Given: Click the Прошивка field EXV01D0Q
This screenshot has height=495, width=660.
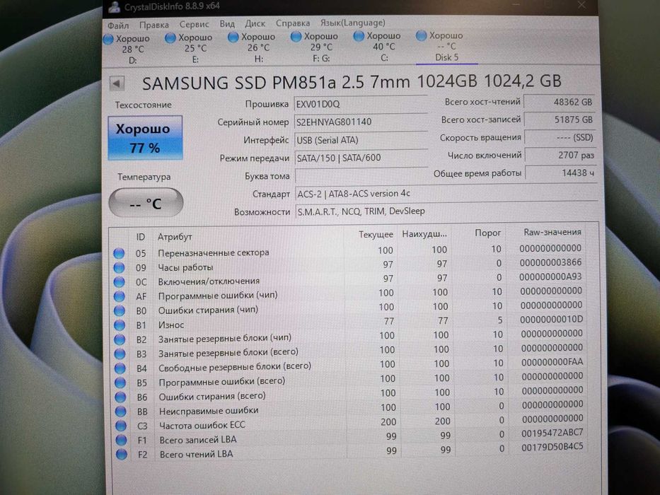Looking at the screenshot, I should (361, 104).
